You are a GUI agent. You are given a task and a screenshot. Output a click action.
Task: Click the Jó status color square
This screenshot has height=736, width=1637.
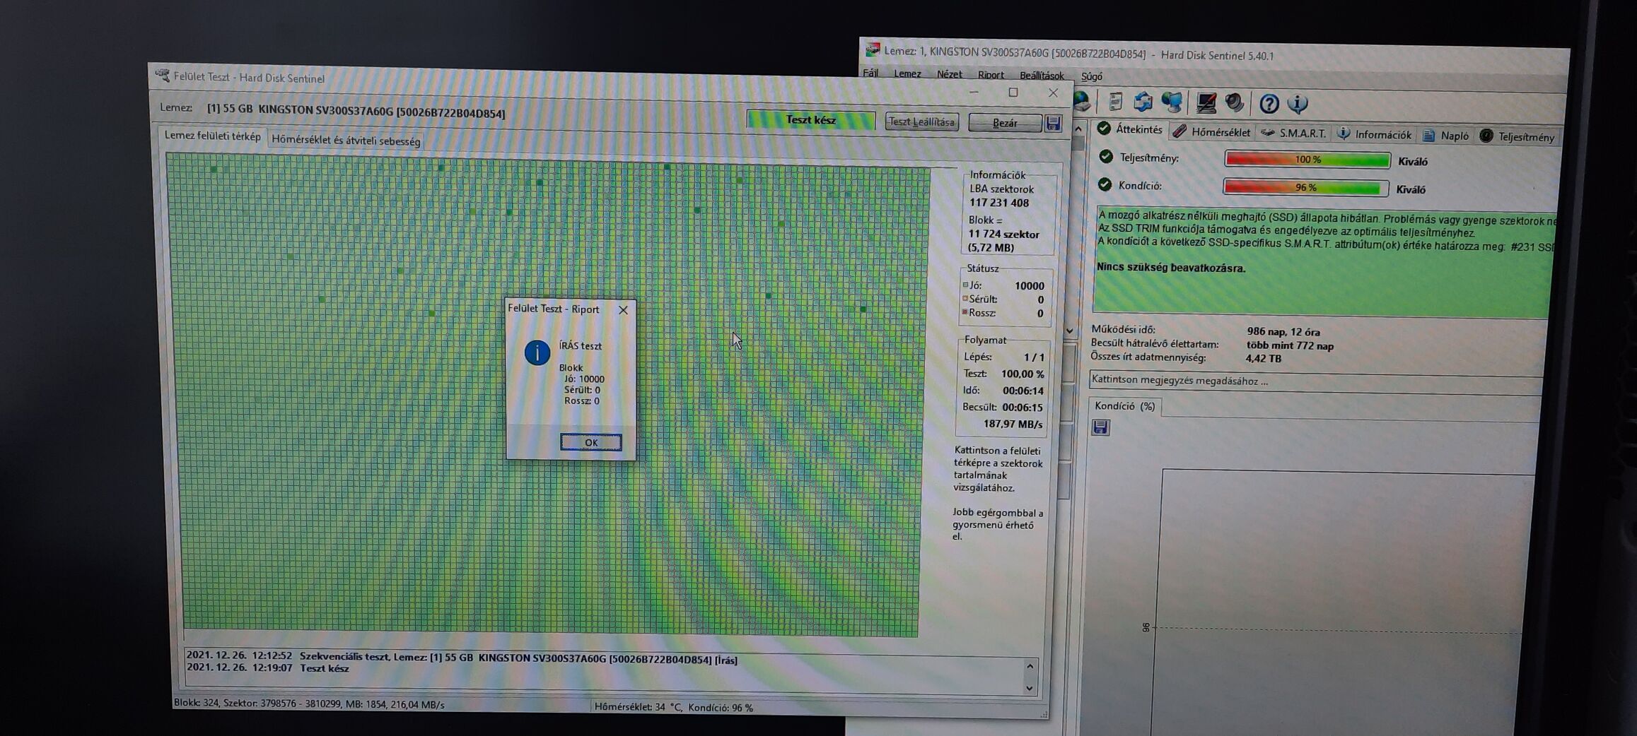(x=965, y=285)
